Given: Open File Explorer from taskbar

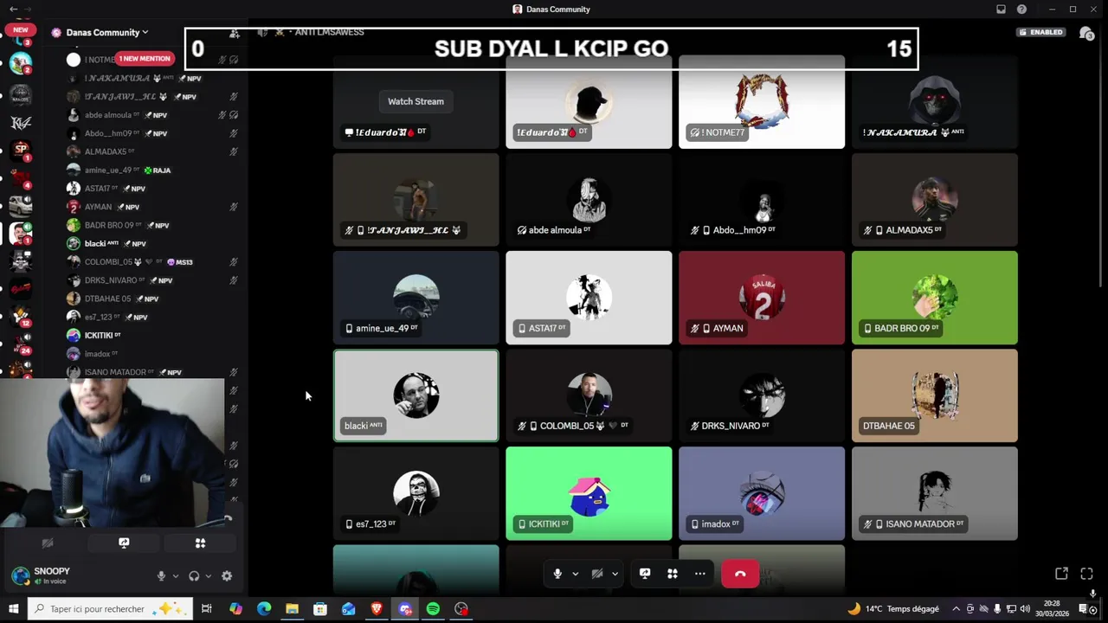Looking at the screenshot, I should click(292, 609).
